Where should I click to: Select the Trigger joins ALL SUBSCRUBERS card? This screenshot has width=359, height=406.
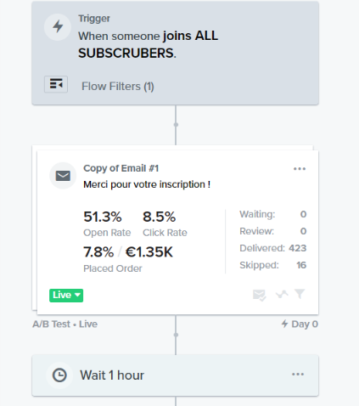[176, 54]
